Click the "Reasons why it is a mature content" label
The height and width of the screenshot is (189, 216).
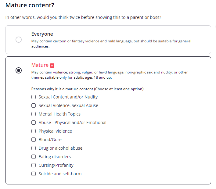(x=88, y=89)
